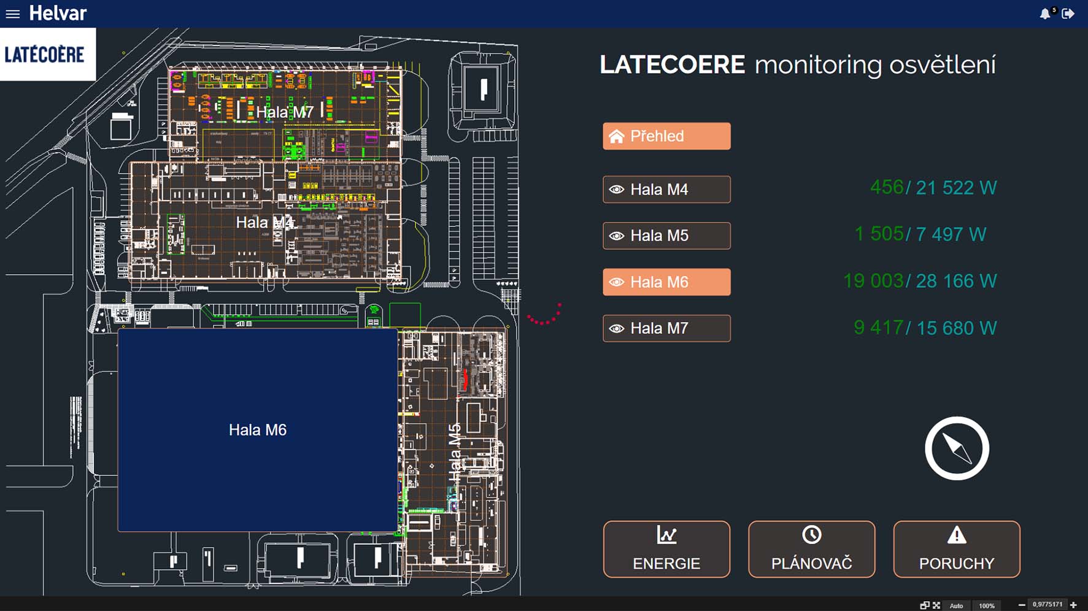
Task: Select the Přehled overview item
Action: pyautogui.click(x=666, y=136)
